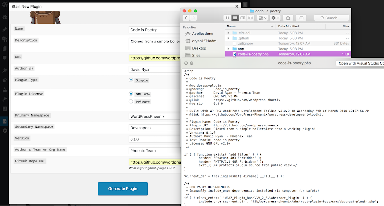Select the Simple plugin type radio
384x206 pixels.
[131, 80]
